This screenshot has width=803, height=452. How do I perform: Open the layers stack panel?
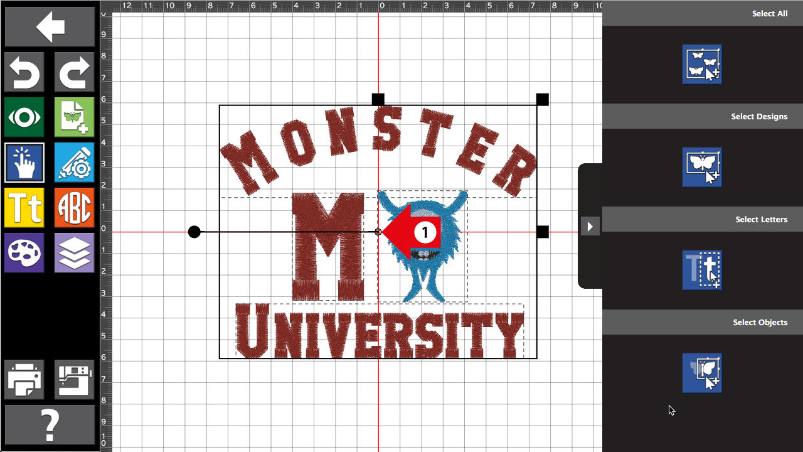pyautogui.click(x=74, y=253)
